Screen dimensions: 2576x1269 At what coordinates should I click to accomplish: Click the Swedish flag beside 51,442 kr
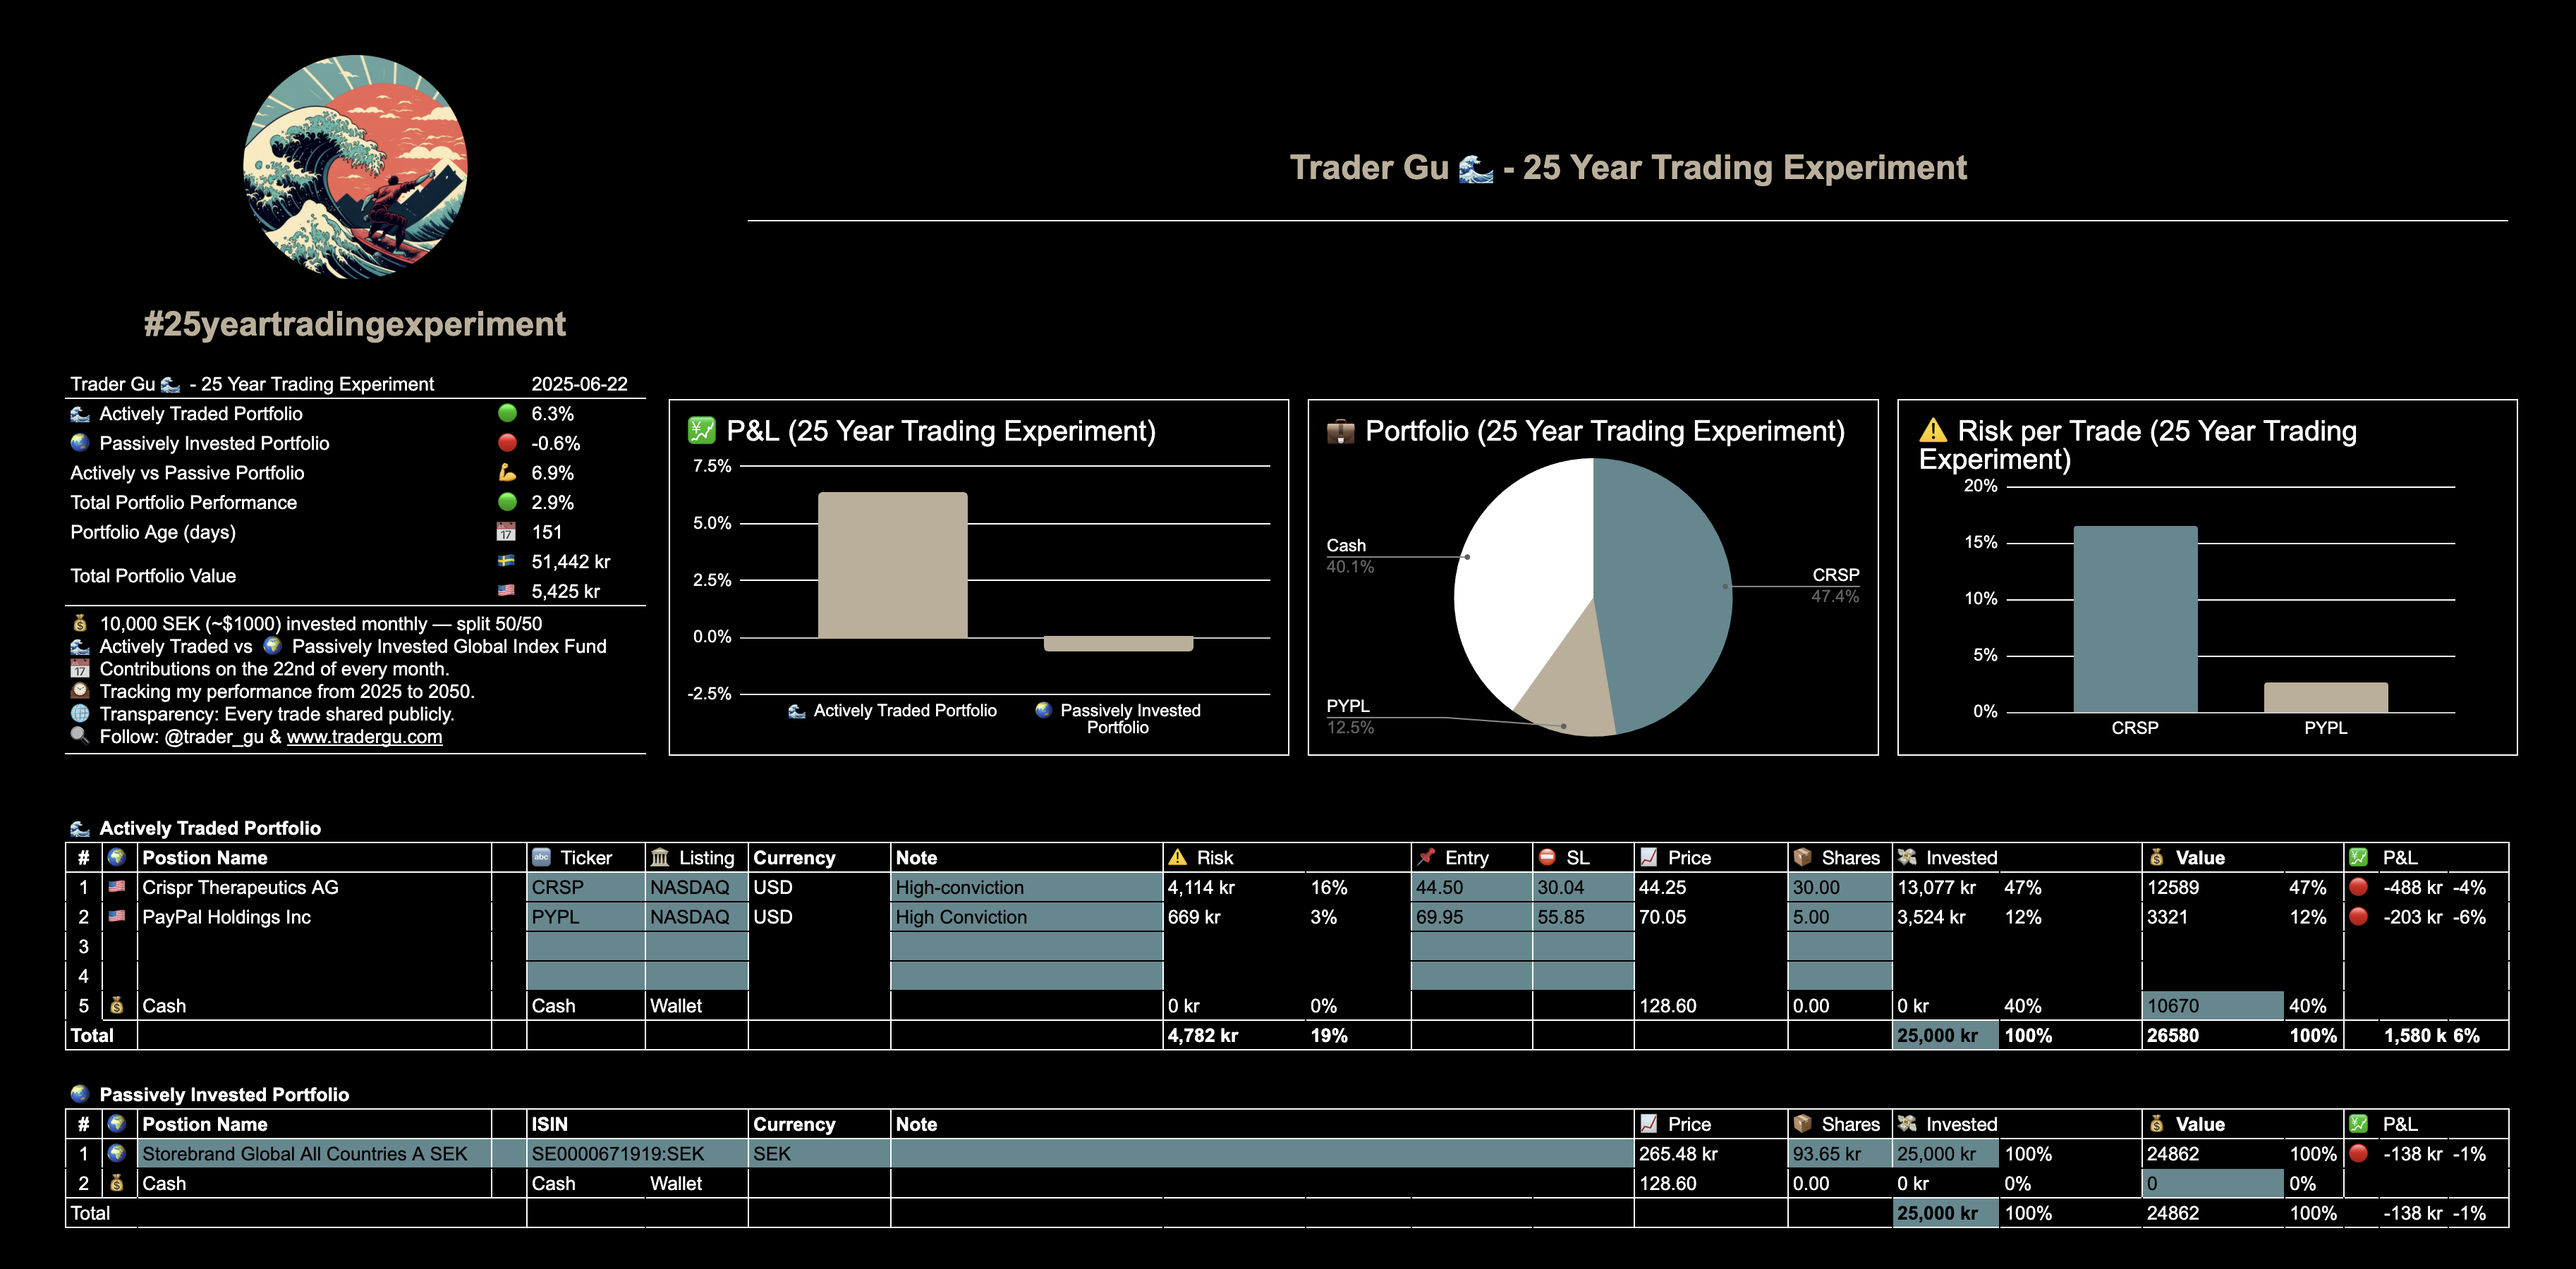pos(507,562)
